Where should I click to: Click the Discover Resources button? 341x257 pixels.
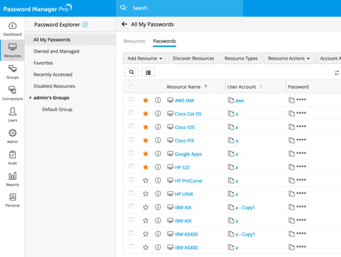(193, 58)
